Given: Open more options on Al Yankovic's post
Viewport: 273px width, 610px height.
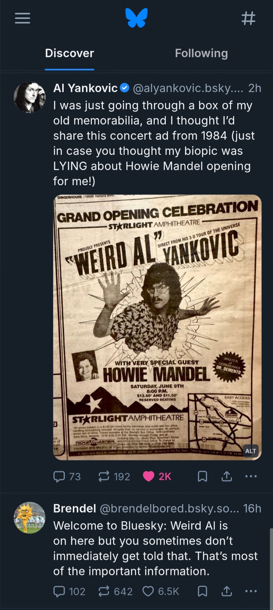Looking at the screenshot, I should (x=251, y=476).
